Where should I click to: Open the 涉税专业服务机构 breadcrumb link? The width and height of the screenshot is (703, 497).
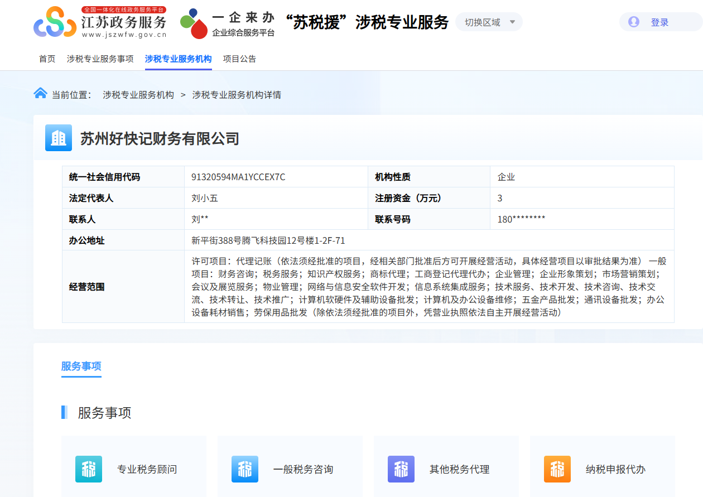(x=138, y=94)
